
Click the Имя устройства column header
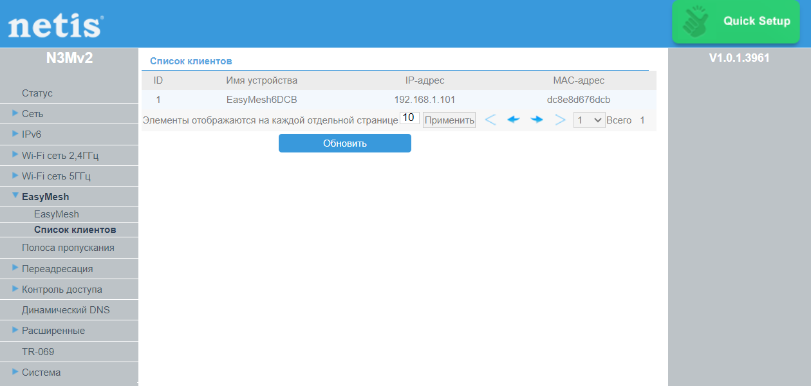262,80
